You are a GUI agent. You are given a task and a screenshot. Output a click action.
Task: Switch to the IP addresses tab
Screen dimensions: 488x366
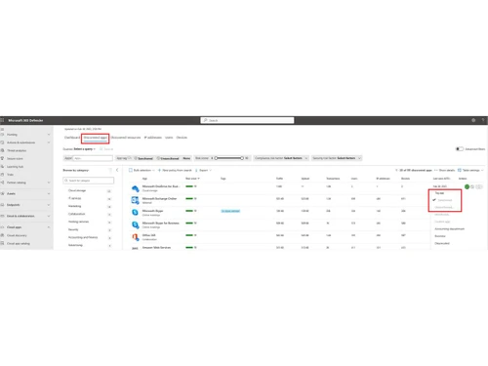click(153, 138)
